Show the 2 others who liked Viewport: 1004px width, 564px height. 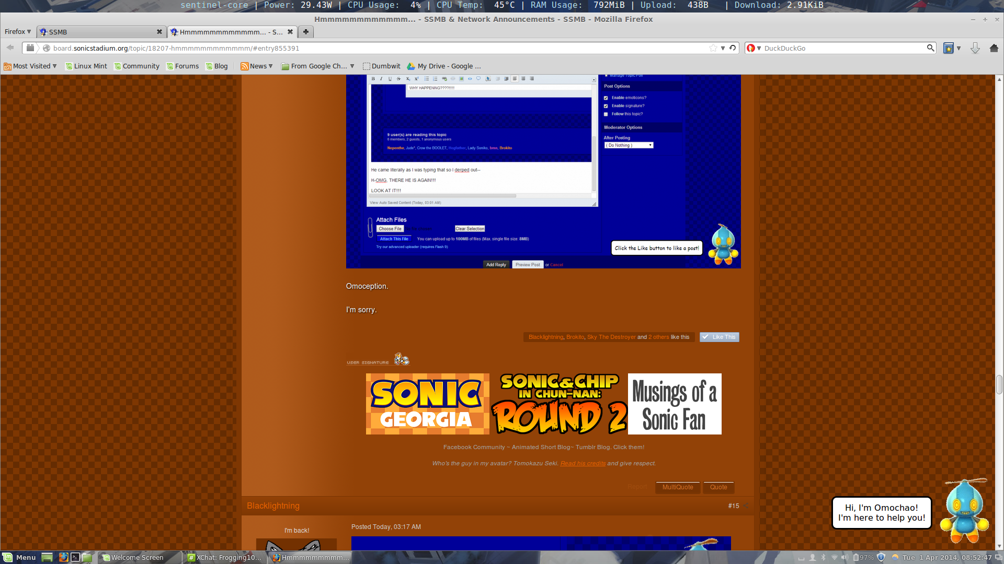659,337
